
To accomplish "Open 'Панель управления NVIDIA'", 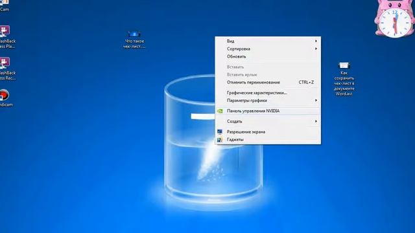I will [x=268, y=111].
